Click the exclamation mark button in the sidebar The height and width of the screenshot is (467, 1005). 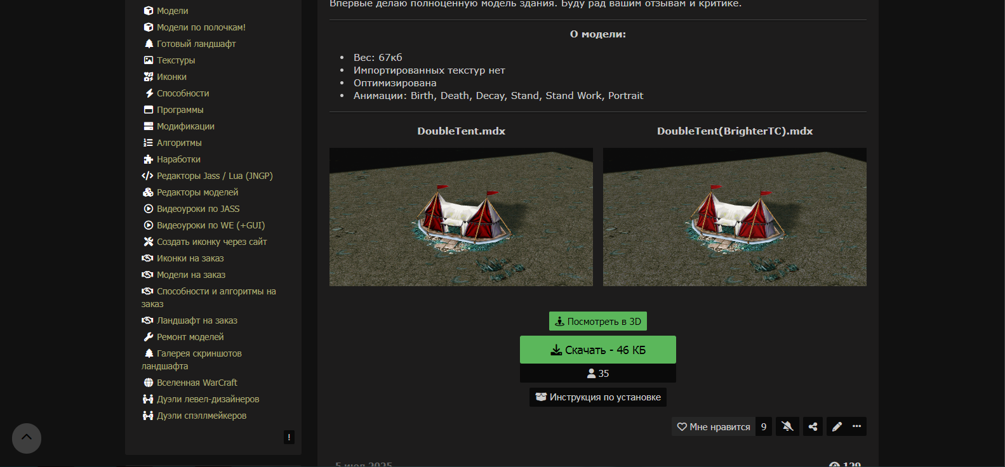click(x=289, y=437)
